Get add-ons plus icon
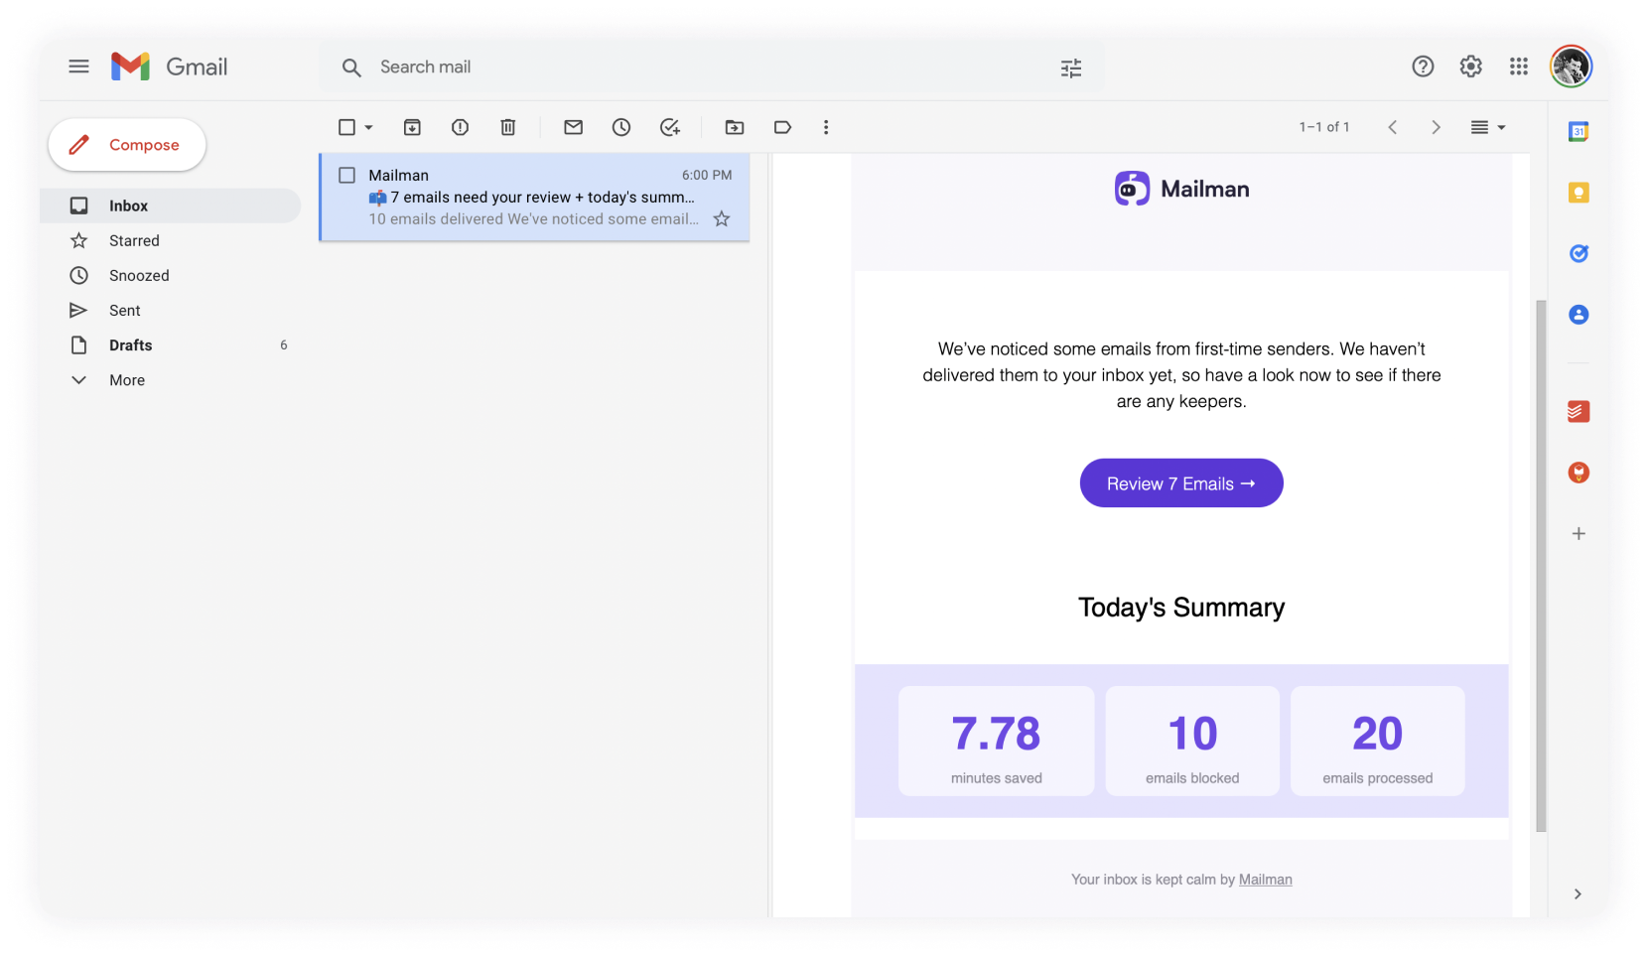This screenshot has height=957, width=1648. pos(1579,534)
